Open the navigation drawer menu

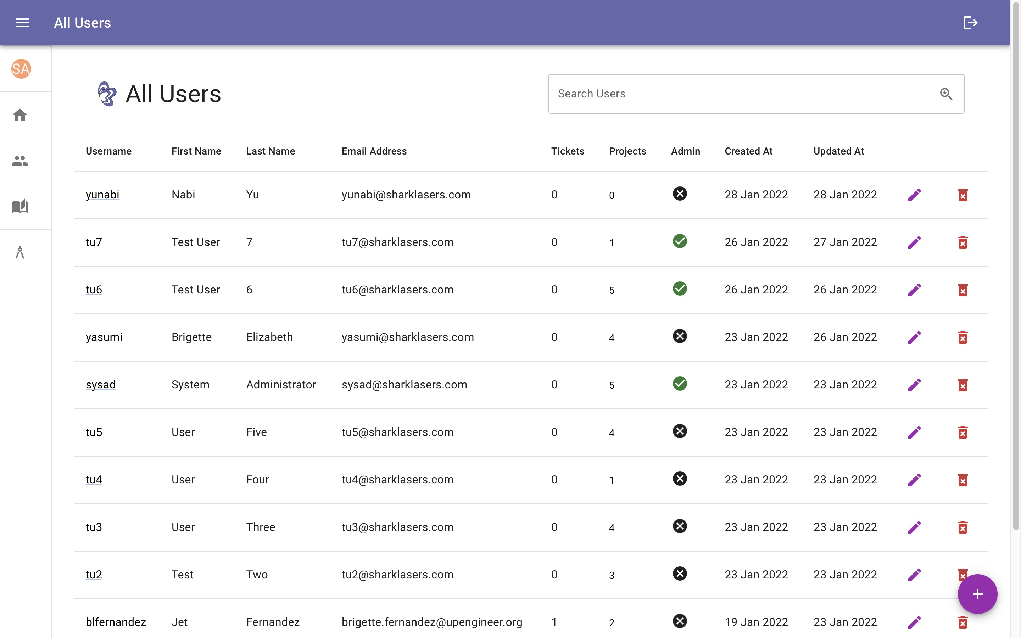tap(22, 22)
